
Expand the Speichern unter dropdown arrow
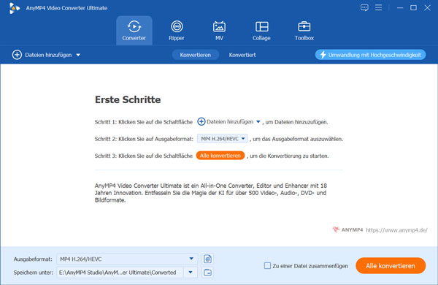tap(191, 273)
